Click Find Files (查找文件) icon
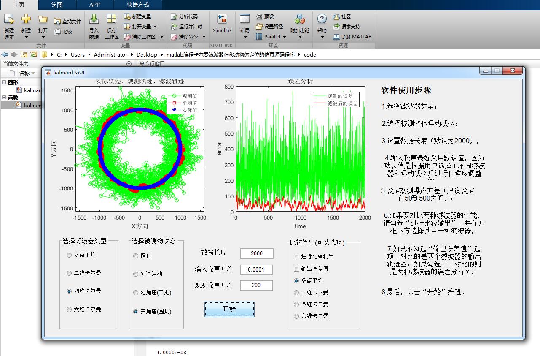Image resolution: width=540 pixels, height=356 pixels. tap(57, 22)
